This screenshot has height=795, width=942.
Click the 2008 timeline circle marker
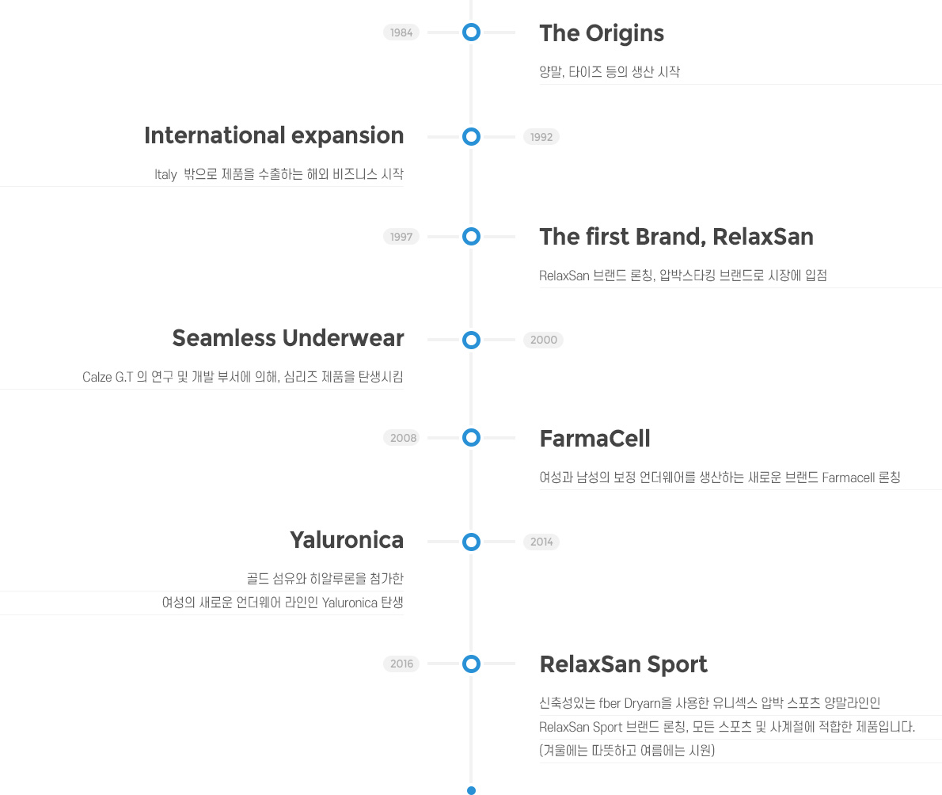(471, 438)
